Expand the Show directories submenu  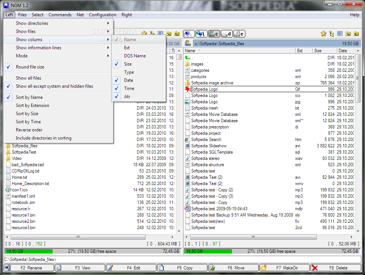point(57,23)
